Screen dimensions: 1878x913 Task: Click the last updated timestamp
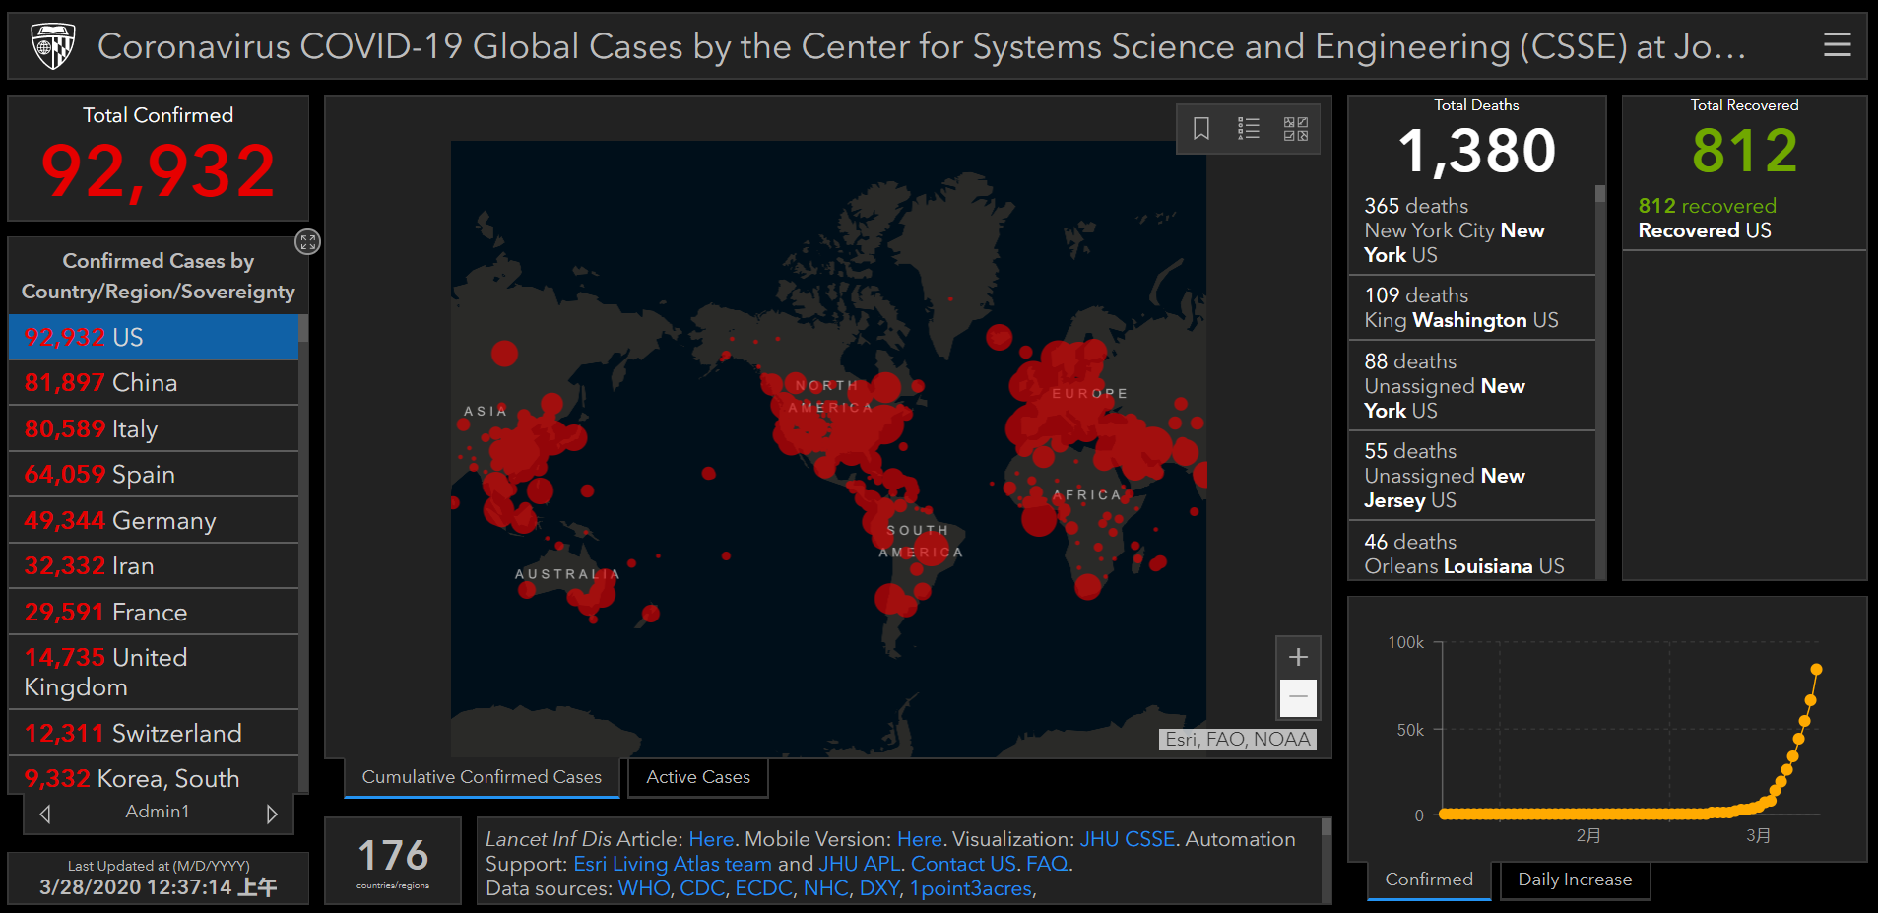(158, 886)
